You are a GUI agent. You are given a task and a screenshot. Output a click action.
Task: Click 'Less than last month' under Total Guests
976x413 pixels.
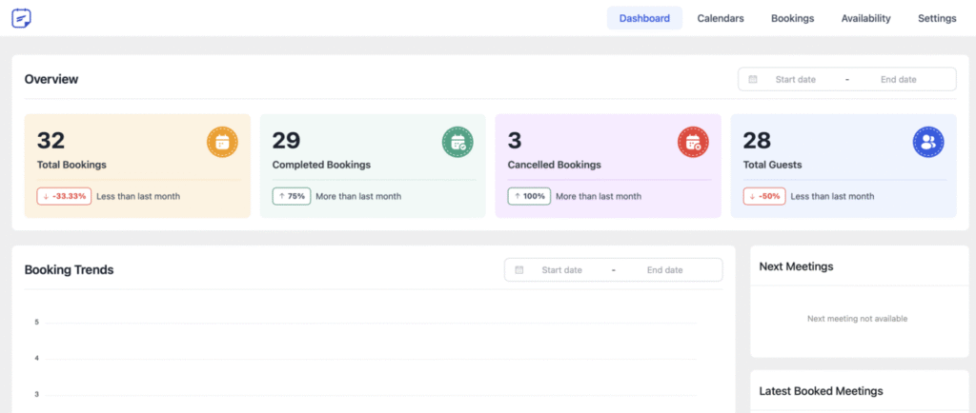click(832, 196)
